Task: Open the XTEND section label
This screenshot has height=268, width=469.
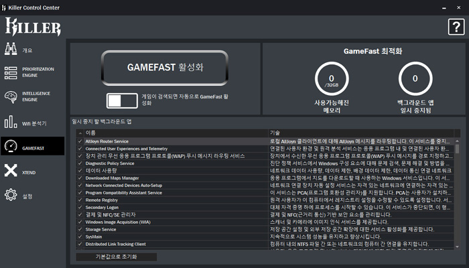Action: [x=29, y=173]
